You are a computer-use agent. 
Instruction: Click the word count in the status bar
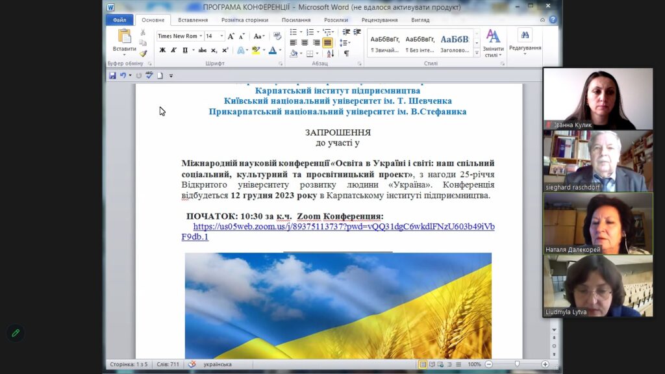[x=169, y=364]
